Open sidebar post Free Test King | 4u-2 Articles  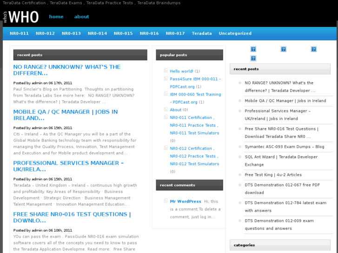point(273,175)
